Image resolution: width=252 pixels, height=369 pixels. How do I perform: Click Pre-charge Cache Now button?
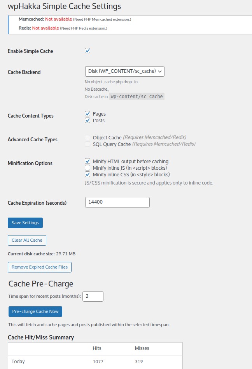click(35, 311)
